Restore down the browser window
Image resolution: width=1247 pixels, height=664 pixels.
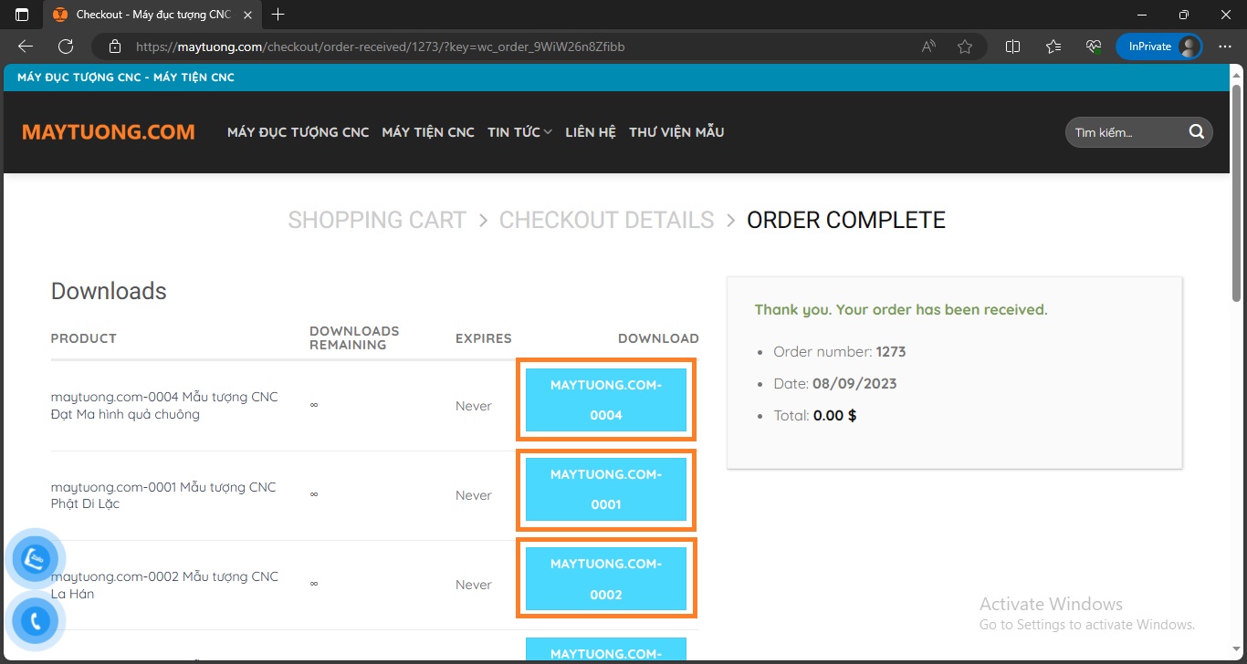1184,15
